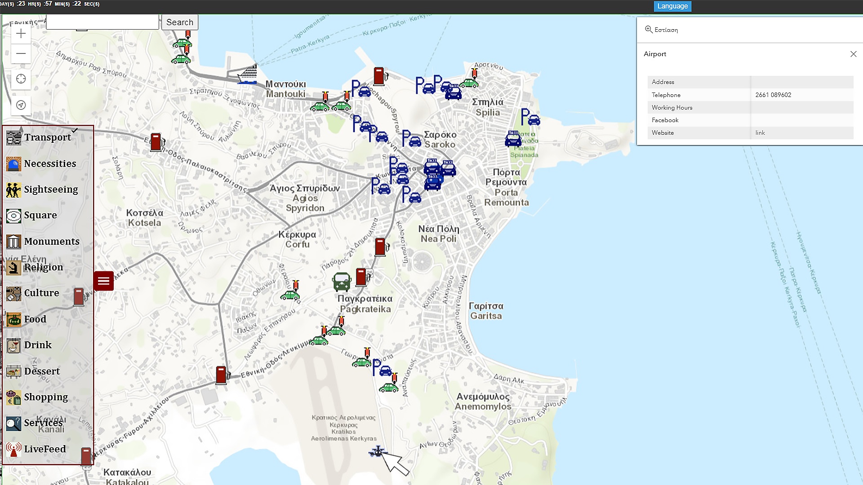The width and height of the screenshot is (863, 485).
Task: Click the Εστίαση zoom-to link
Action: click(666, 30)
